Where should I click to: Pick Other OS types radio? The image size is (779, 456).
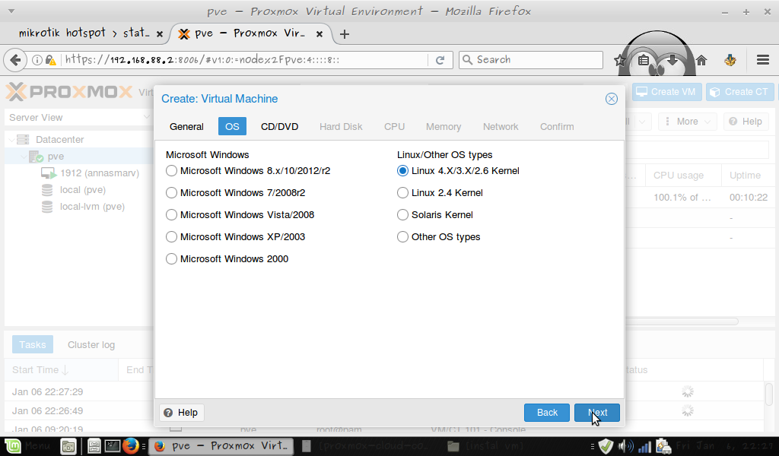[x=402, y=236]
